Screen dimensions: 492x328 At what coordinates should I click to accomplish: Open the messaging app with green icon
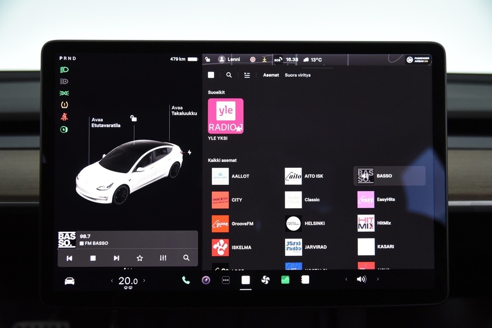click(285, 280)
